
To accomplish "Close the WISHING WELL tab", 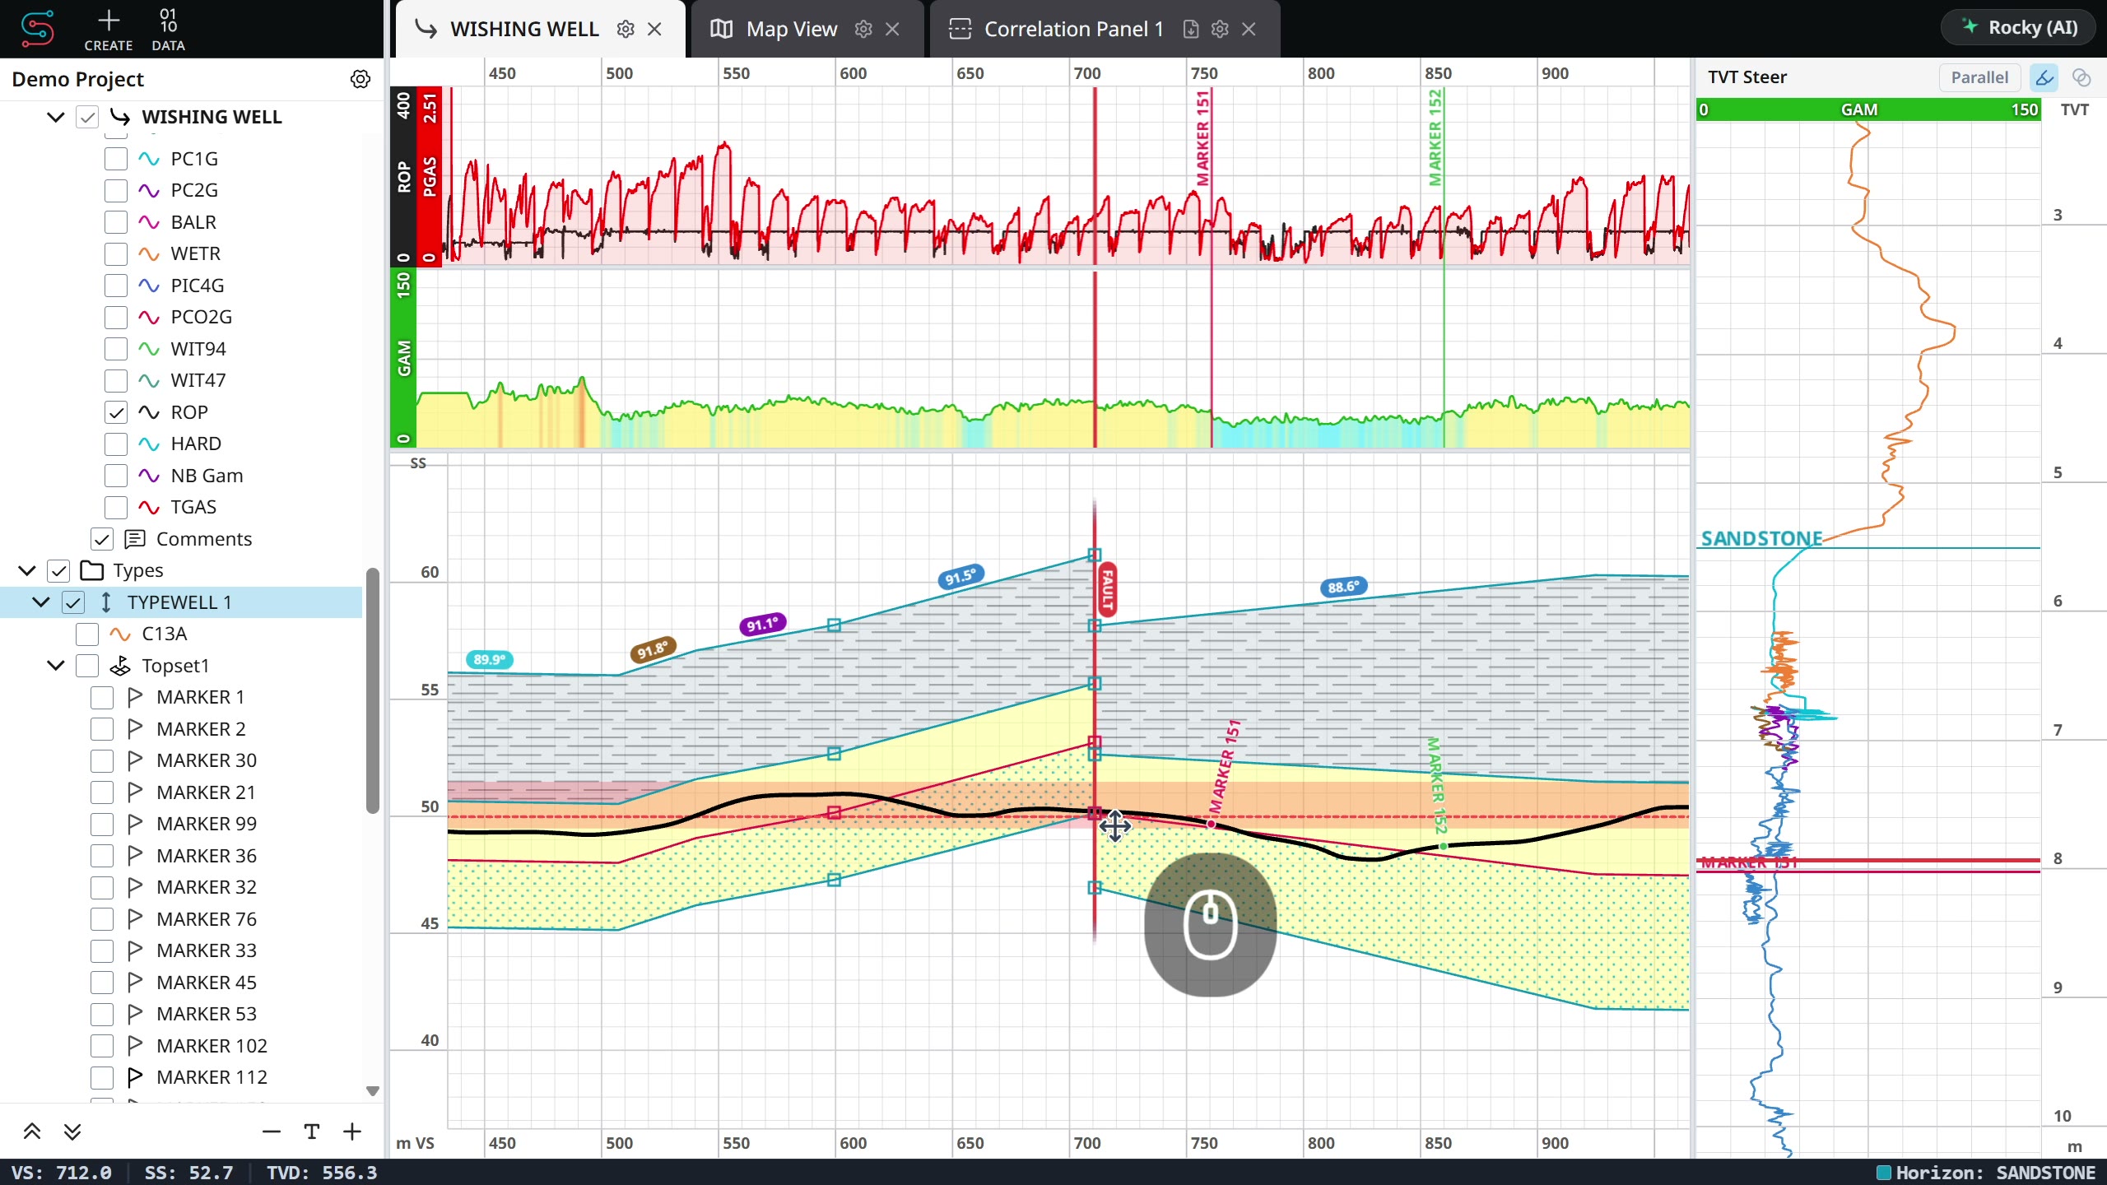I will coord(655,30).
